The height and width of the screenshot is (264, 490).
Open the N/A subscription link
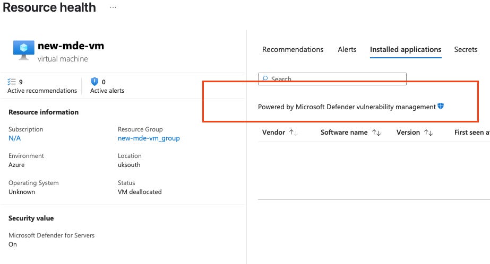coord(14,138)
